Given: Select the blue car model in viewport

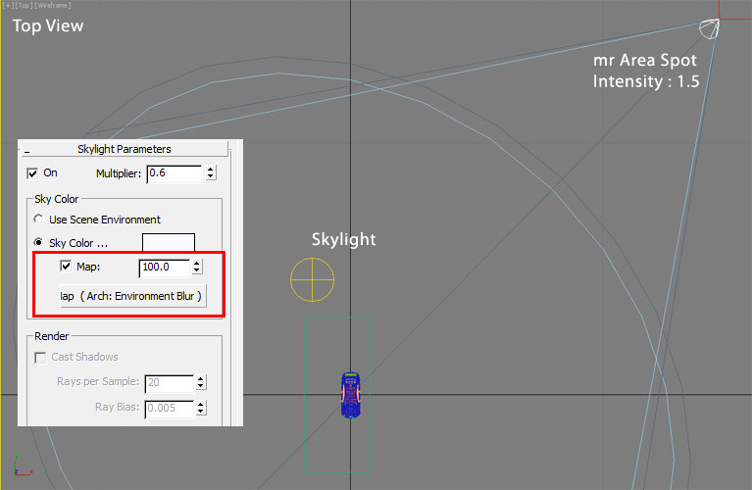Looking at the screenshot, I should click(351, 395).
